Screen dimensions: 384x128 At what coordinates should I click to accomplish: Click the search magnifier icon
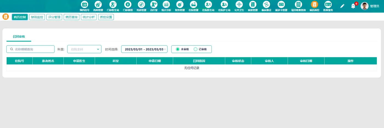tap(12, 49)
